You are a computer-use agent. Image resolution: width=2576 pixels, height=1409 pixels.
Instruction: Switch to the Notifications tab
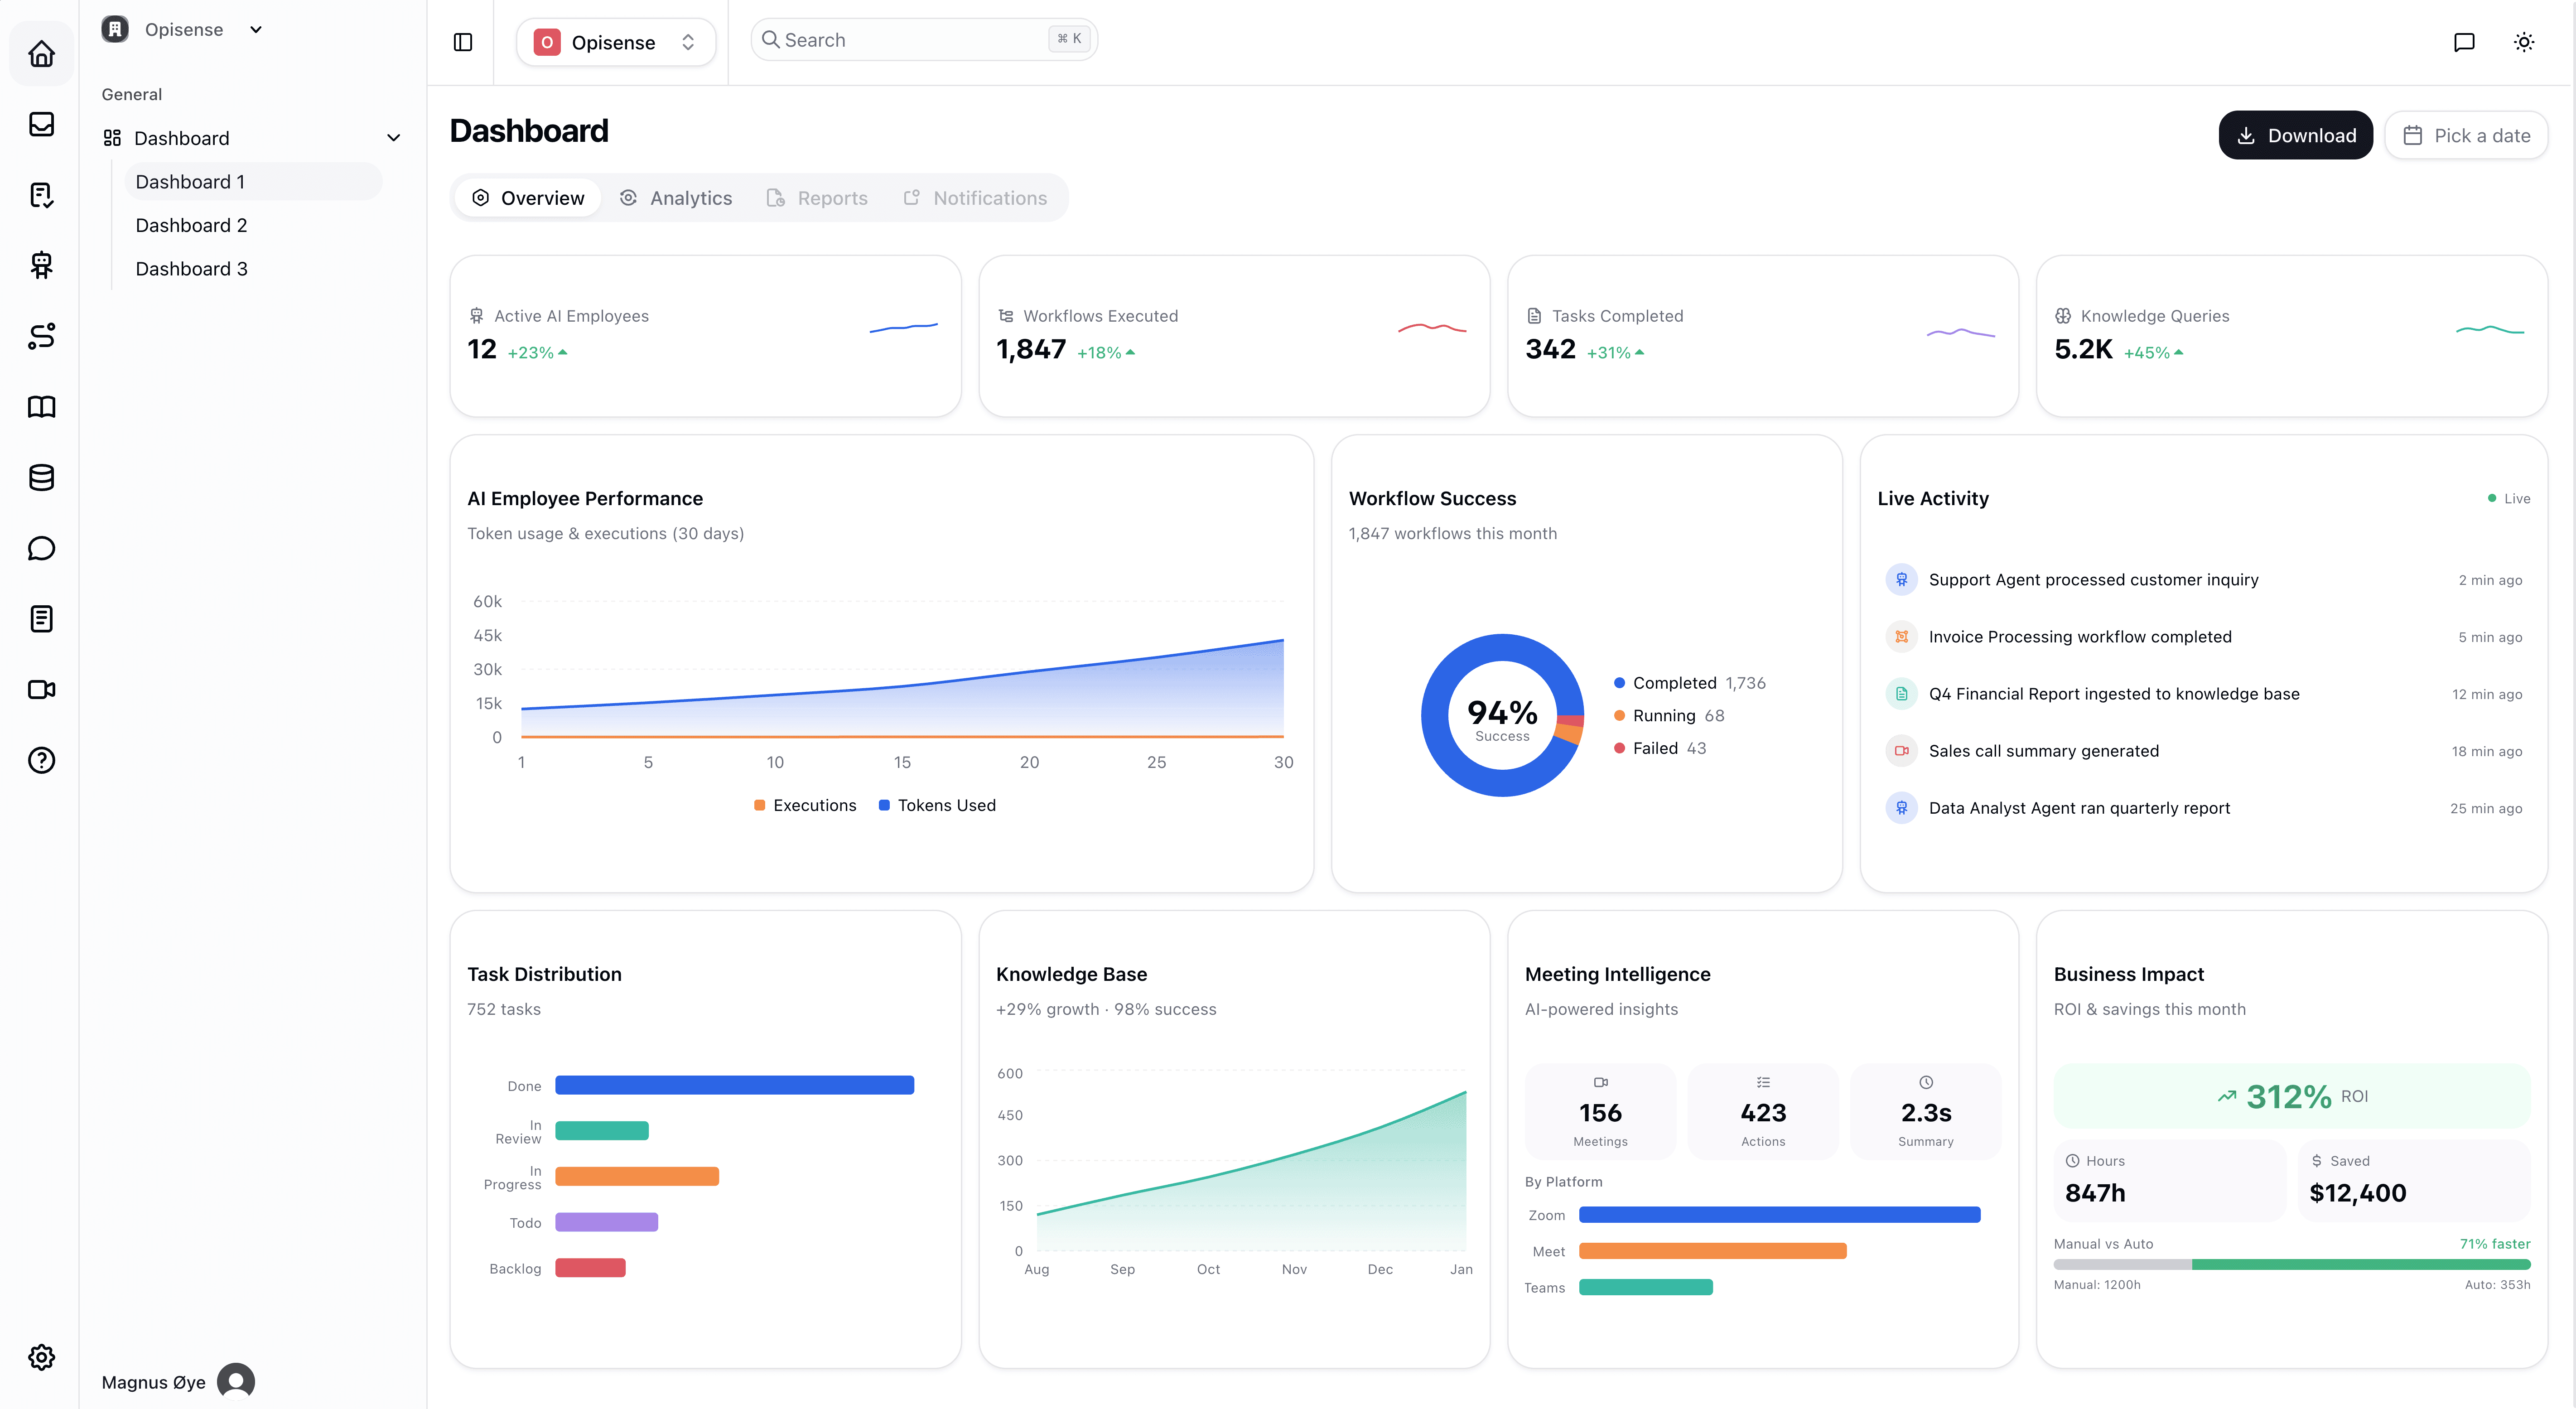pos(976,198)
